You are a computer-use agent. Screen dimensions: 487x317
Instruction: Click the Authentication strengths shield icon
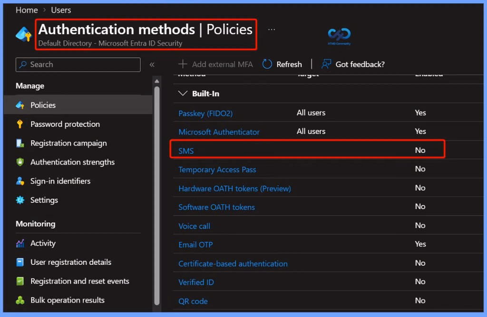[x=20, y=162]
